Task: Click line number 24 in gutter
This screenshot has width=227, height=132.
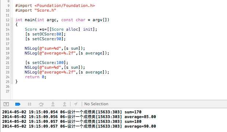Action: tap(8, 77)
